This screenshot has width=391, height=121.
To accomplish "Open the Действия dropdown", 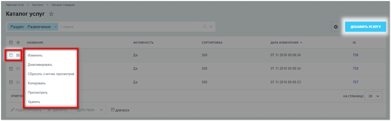I will tap(89, 110).
